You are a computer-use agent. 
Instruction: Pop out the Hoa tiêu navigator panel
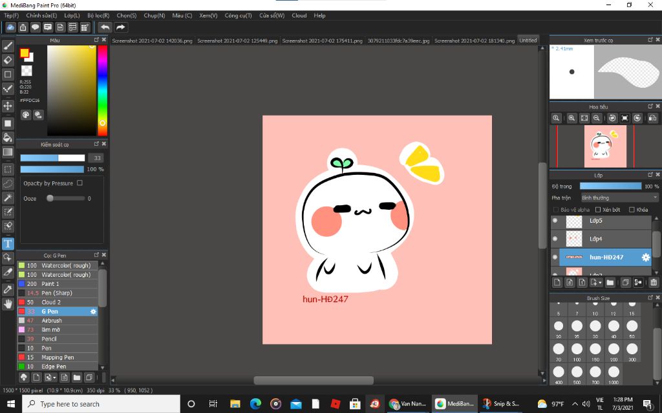(650, 106)
